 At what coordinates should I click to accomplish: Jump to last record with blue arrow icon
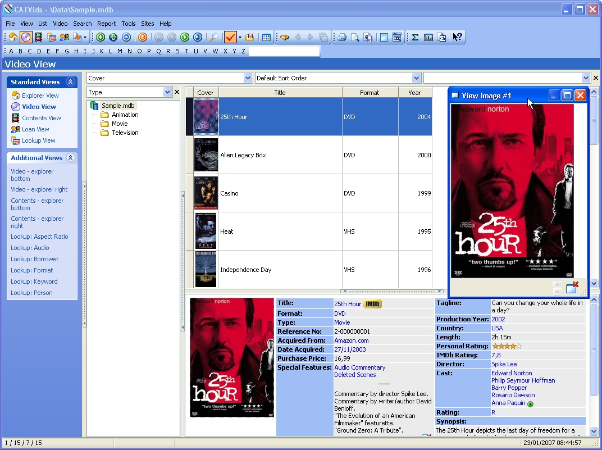click(197, 37)
